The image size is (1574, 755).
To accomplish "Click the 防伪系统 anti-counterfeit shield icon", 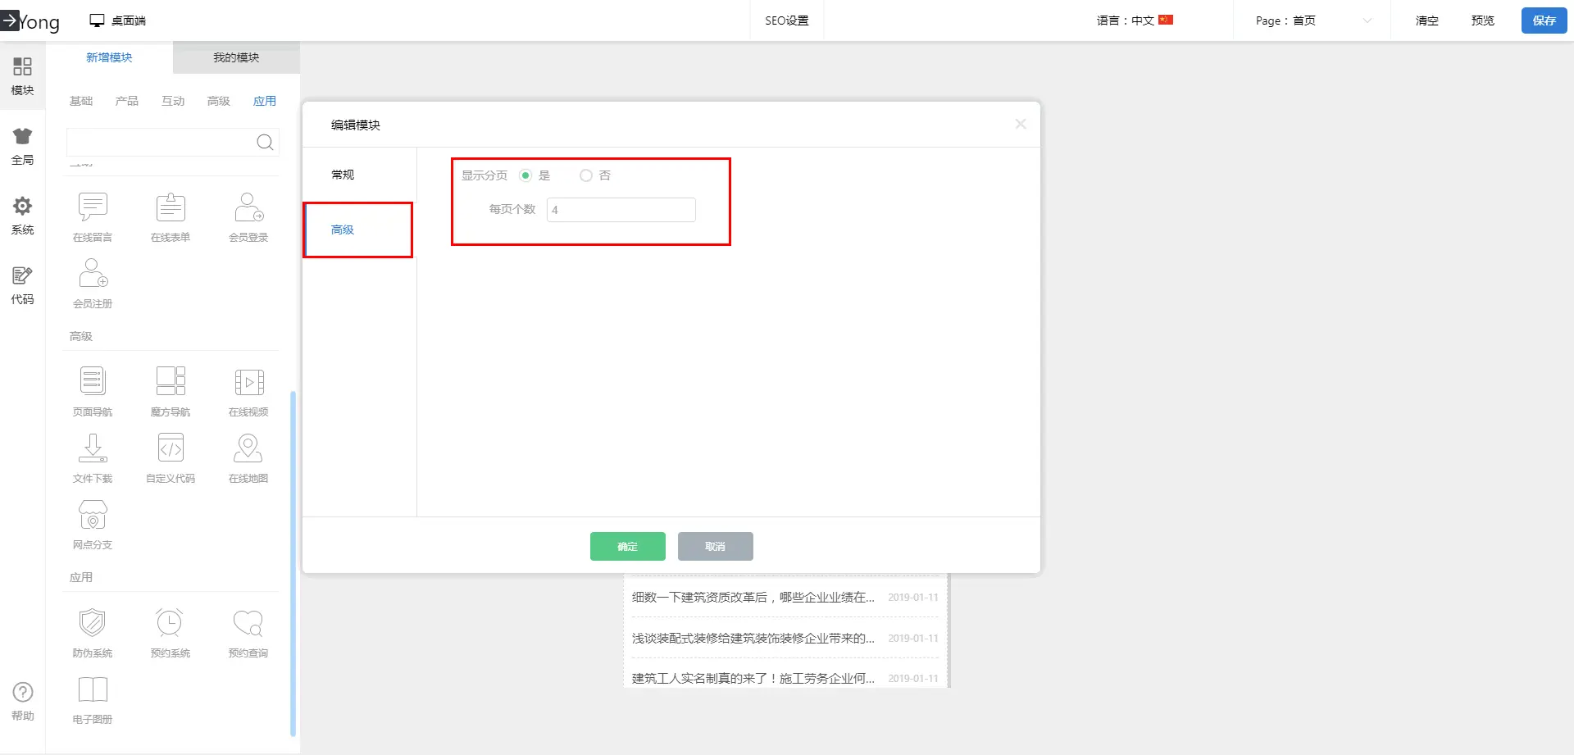I will tap(93, 623).
